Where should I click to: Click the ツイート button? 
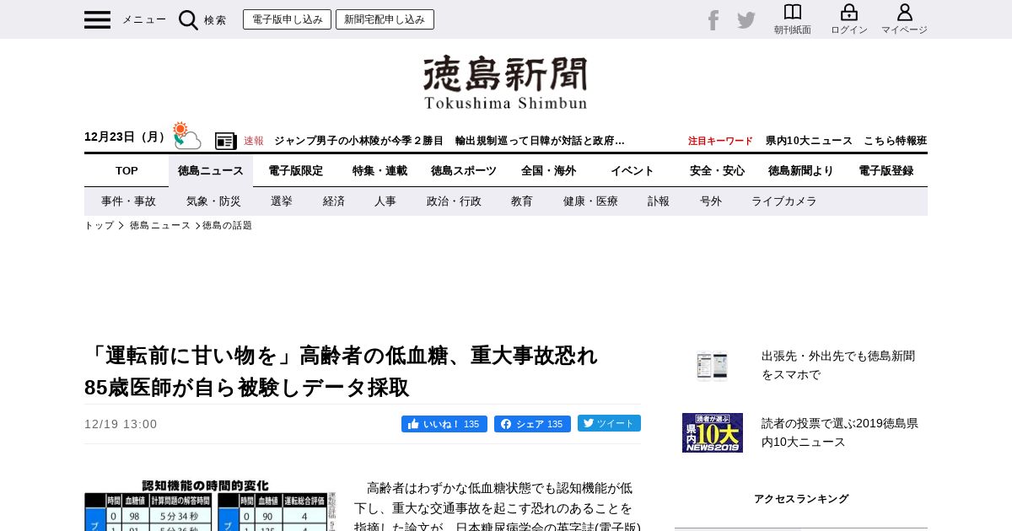(609, 423)
